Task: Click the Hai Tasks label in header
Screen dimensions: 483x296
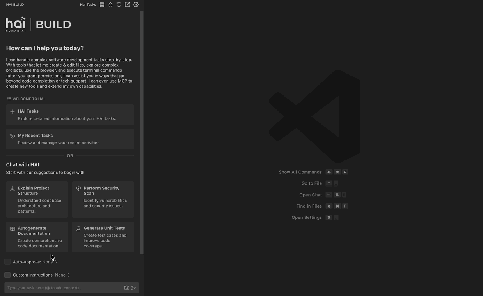Action: click(x=88, y=5)
